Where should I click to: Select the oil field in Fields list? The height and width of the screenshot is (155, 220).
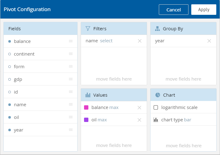(40, 117)
